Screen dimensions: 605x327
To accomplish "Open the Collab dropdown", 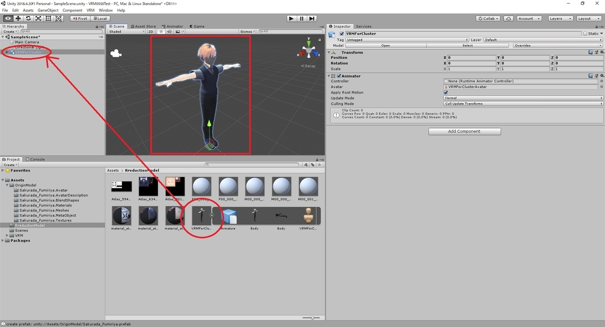I will click(x=489, y=19).
